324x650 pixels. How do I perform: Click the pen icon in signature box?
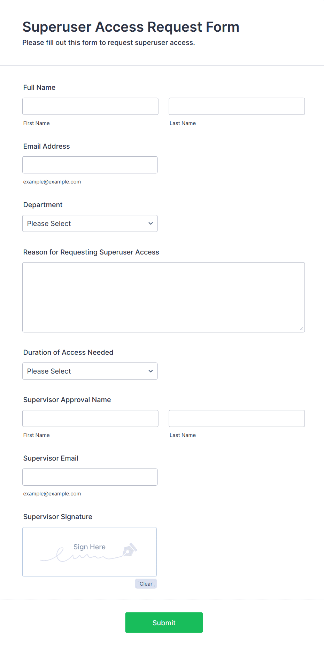(129, 550)
